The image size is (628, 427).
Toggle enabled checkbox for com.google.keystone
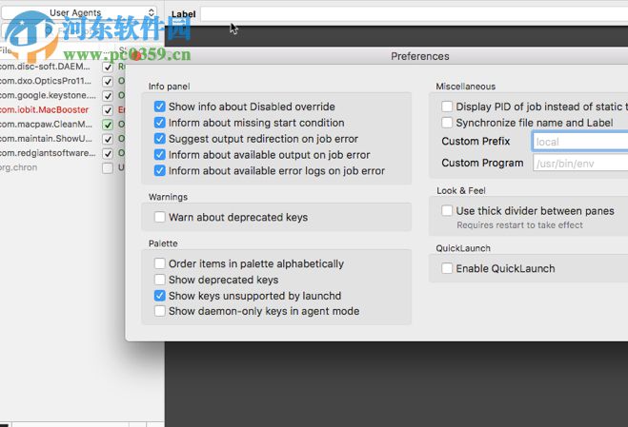pyautogui.click(x=108, y=96)
